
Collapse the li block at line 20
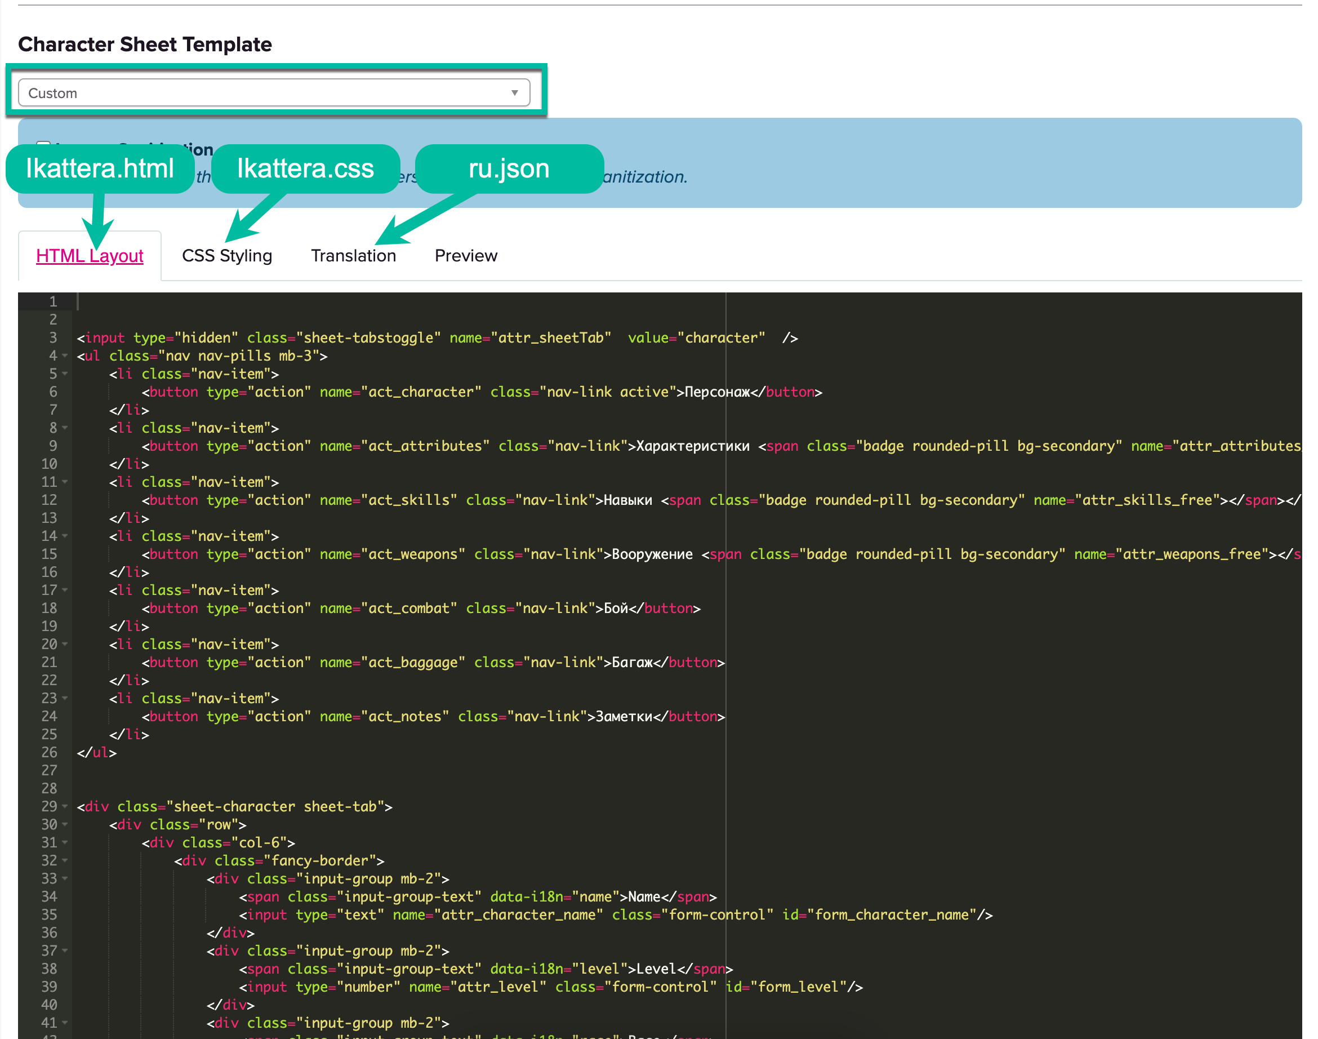(x=64, y=644)
